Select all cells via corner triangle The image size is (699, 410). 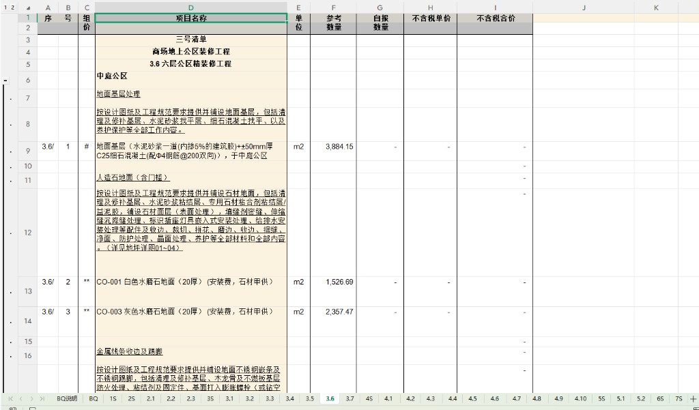(28, 8)
